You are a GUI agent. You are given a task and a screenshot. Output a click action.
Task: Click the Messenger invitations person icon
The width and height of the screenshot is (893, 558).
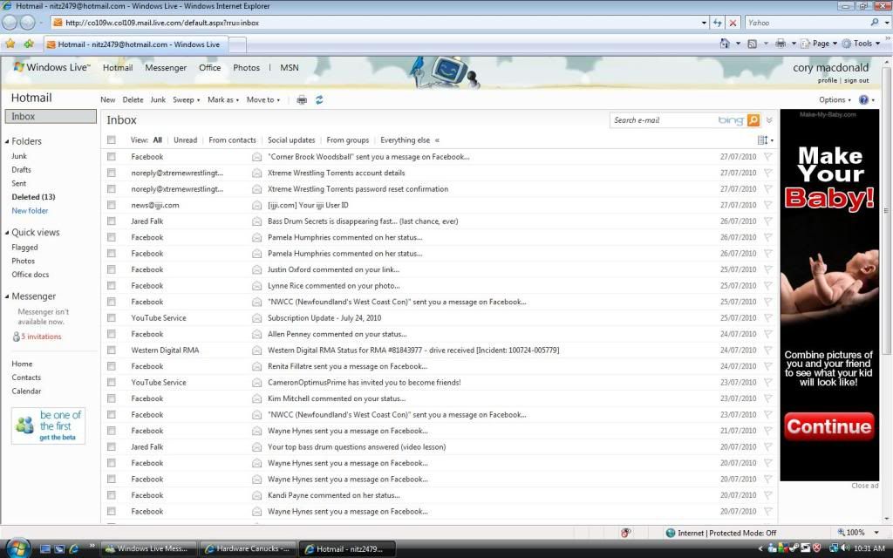[x=16, y=337]
